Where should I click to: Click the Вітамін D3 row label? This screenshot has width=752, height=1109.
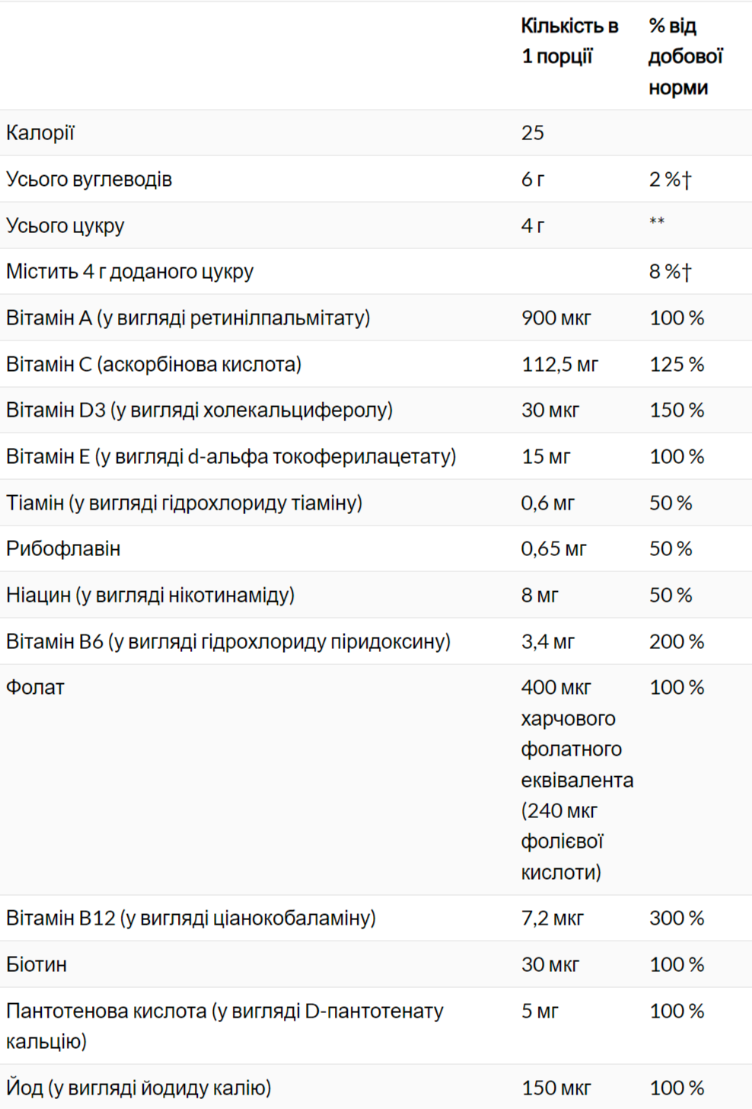pyautogui.click(x=199, y=411)
